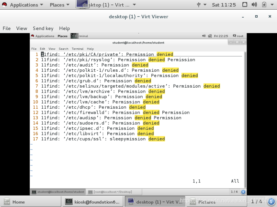Open Virt Viewer Help menu
Viewport: 277px width, 207px height.
(x=64, y=28)
